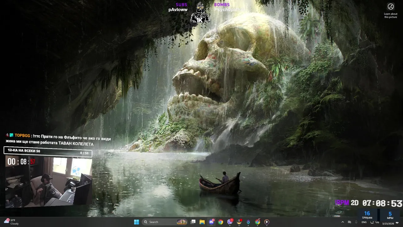Open the round play-button app icon
The height and width of the screenshot is (227, 403).
pos(267,222)
